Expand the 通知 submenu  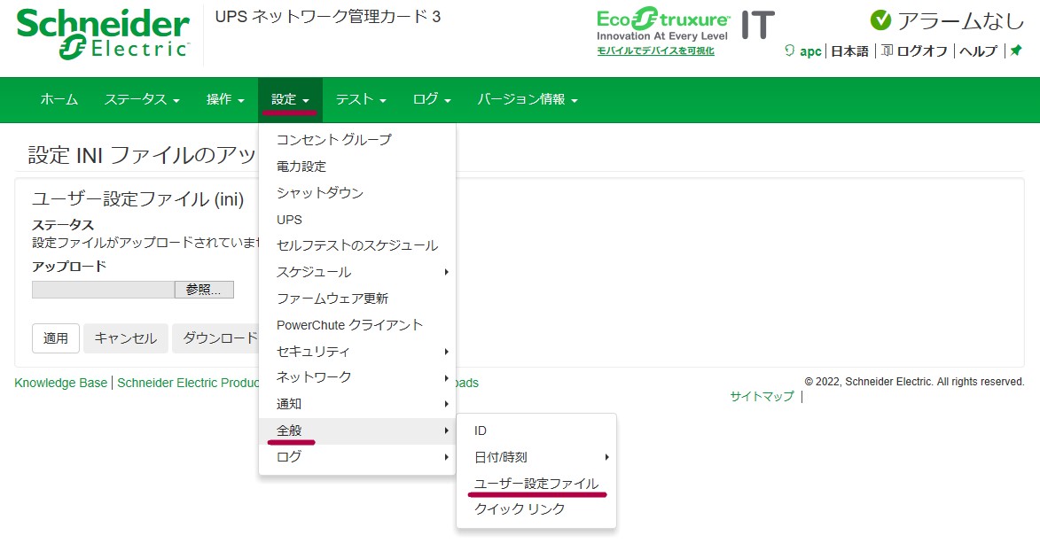pos(356,404)
